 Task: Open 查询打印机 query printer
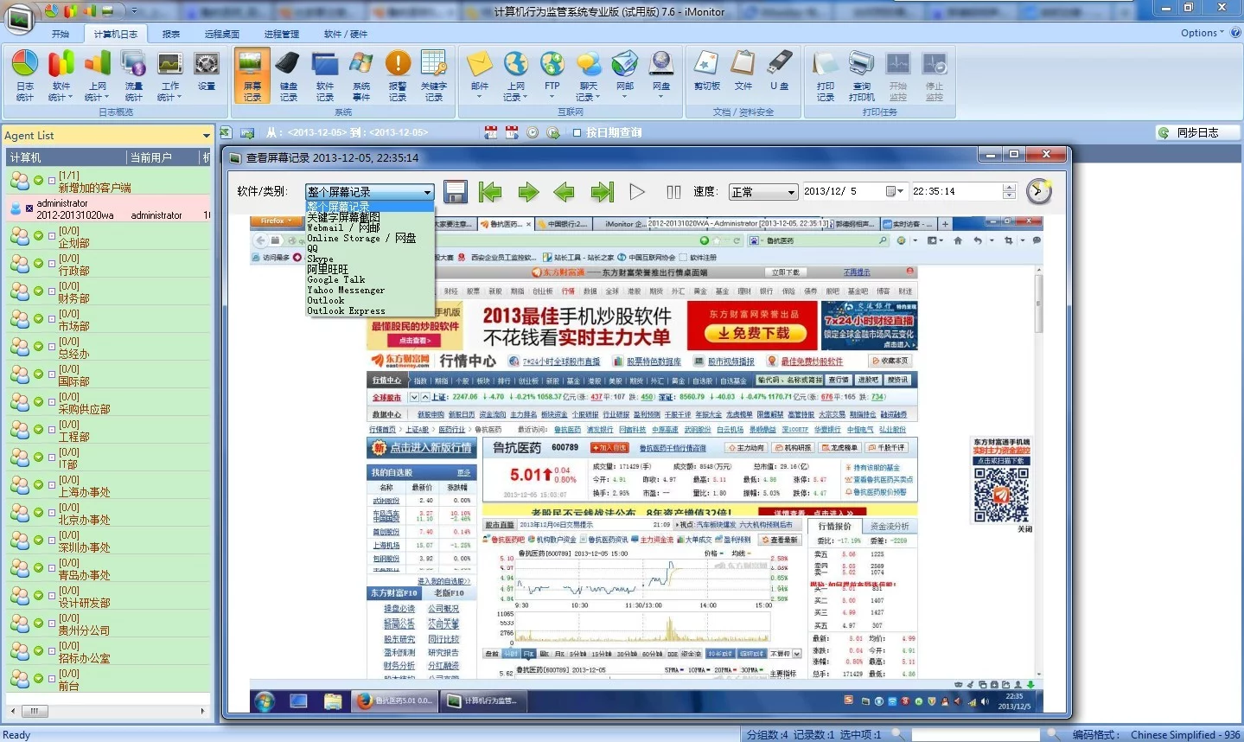coord(861,75)
